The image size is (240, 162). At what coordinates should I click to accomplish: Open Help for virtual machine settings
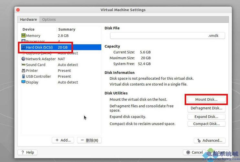(27, 152)
